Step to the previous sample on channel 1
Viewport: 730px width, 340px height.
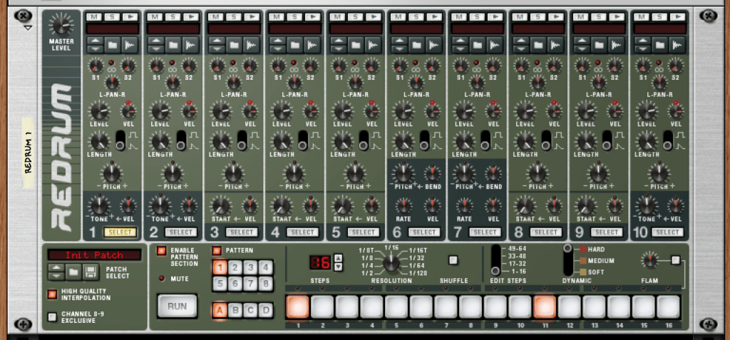coord(95,49)
